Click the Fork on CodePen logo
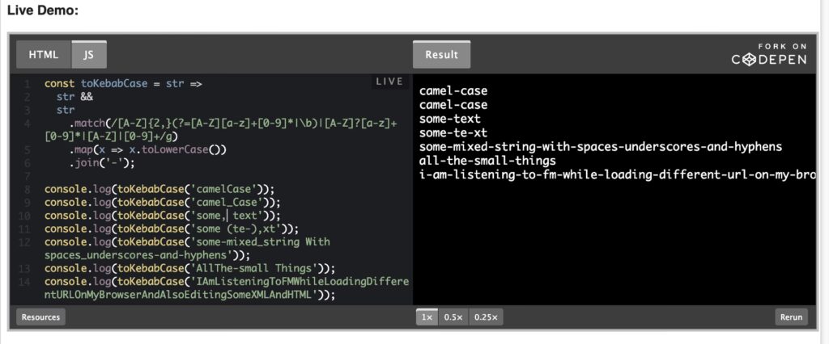Screen dimensions: 829x344 (768, 55)
